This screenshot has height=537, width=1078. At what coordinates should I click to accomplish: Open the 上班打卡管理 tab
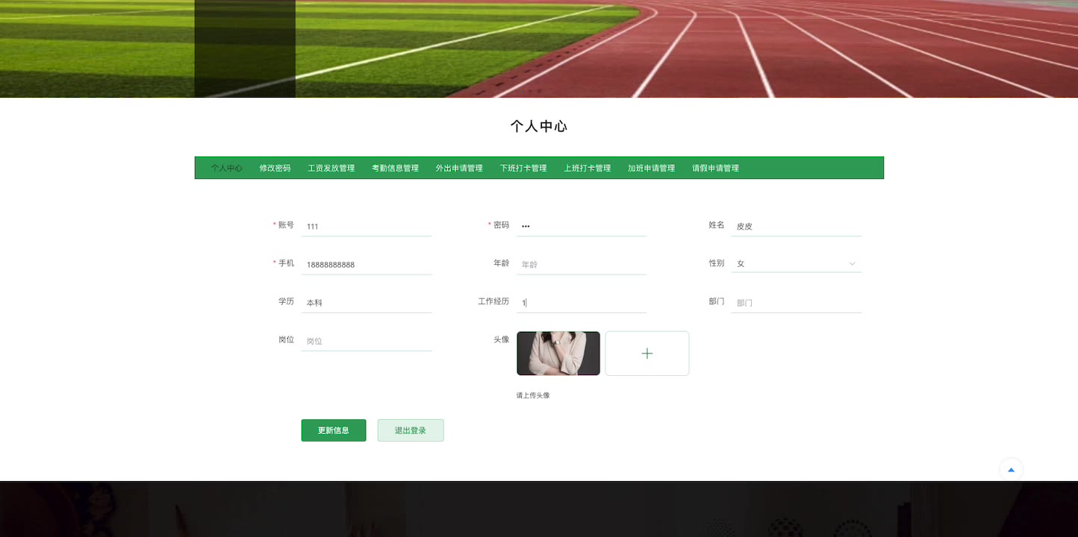[x=588, y=168]
